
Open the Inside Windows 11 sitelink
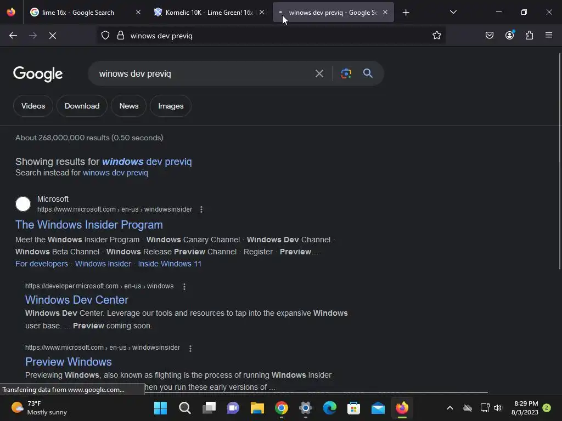pos(170,264)
